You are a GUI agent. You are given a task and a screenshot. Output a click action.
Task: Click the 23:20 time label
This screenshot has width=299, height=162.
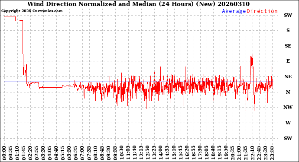click(265, 153)
